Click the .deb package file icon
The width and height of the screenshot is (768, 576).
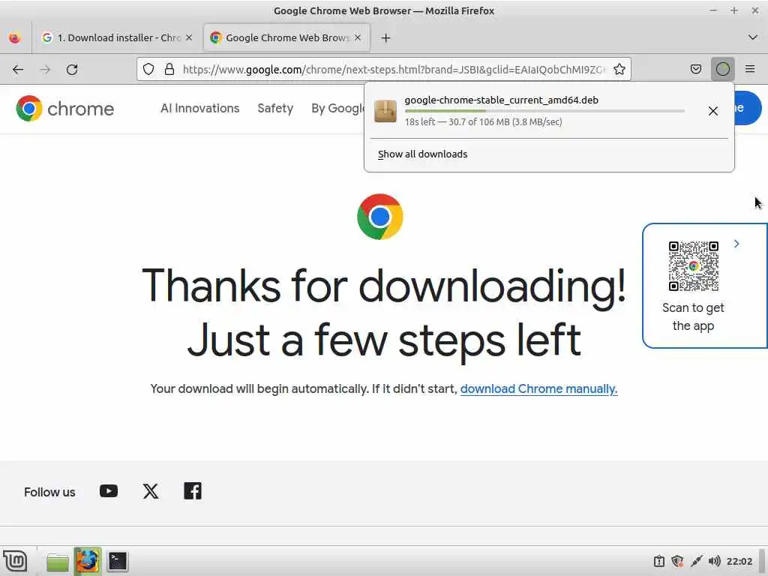point(385,111)
